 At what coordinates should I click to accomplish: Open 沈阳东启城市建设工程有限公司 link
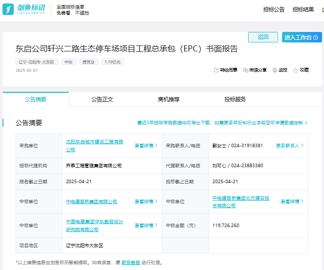[x=94, y=142]
